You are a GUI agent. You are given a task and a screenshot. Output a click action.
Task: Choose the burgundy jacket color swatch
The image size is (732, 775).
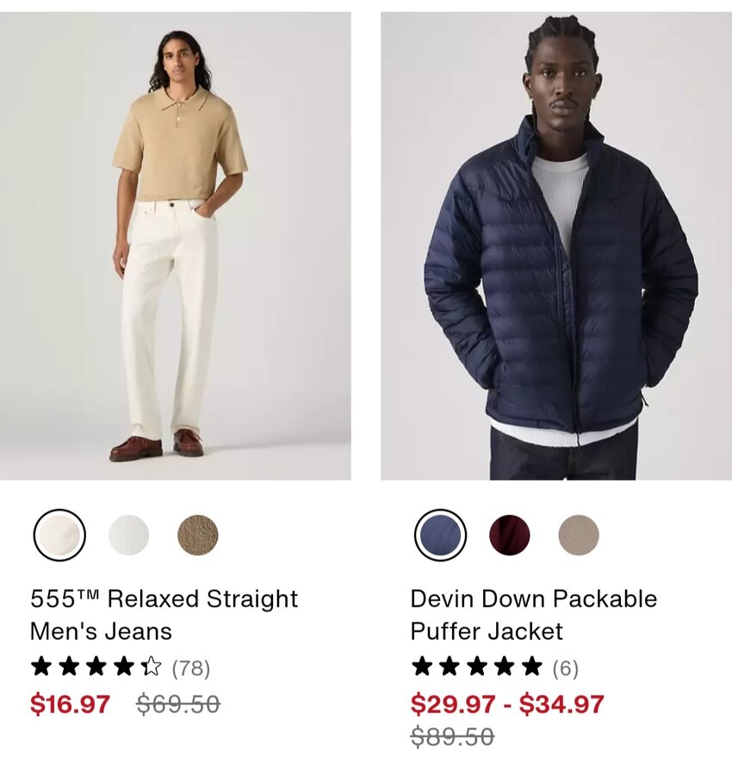tap(509, 535)
